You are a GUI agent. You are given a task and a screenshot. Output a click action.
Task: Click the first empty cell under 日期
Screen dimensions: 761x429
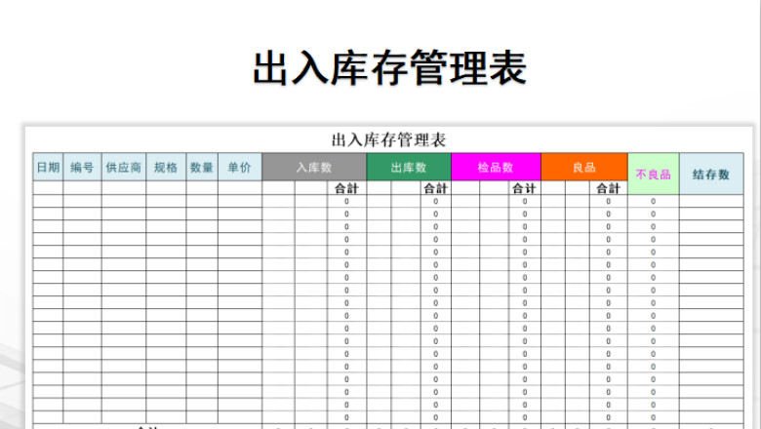click(x=48, y=188)
